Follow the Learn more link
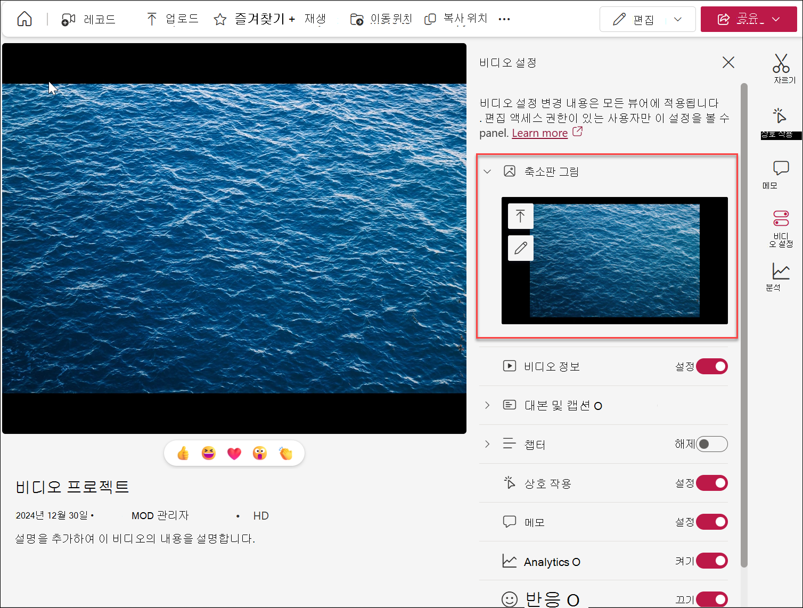This screenshot has height=608, width=803. (x=539, y=133)
